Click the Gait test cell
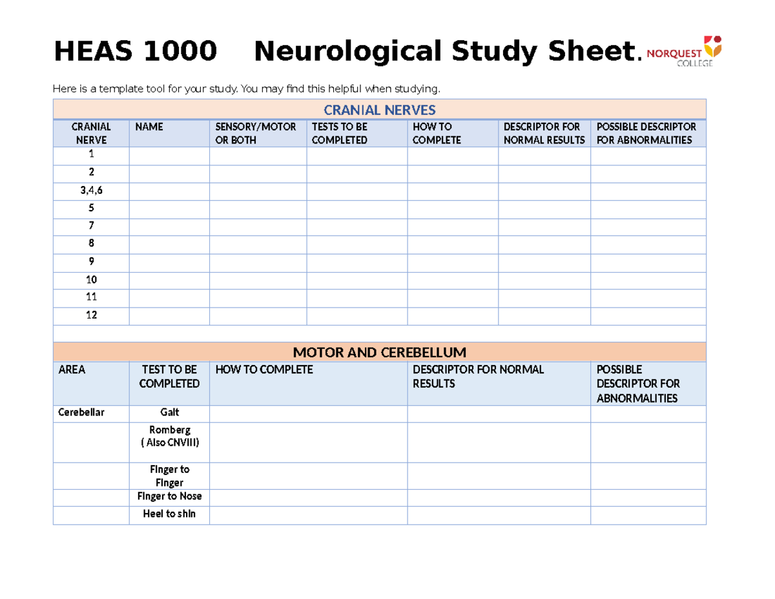This screenshot has height=599, width=775. tap(169, 414)
